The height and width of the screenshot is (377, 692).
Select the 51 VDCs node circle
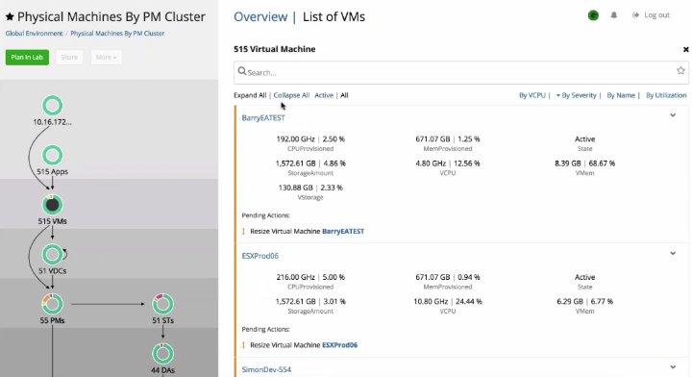click(x=53, y=255)
